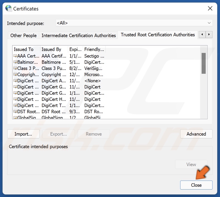The width and height of the screenshot is (220, 197).
Task: Click the <None> friendly name cell
Action: [92, 81]
